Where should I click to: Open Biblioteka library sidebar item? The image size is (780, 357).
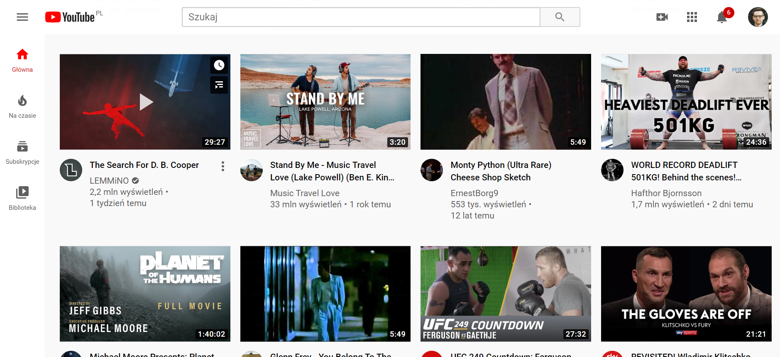22,199
